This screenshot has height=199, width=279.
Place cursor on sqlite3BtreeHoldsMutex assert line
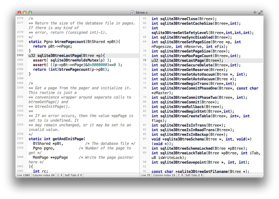(70, 60)
